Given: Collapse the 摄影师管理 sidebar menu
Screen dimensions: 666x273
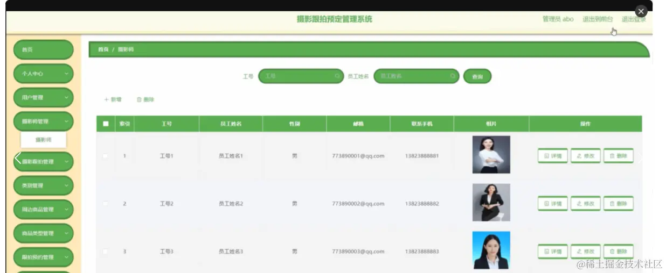Looking at the screenshot, I should pyautogui.click(x=43, y=121).
